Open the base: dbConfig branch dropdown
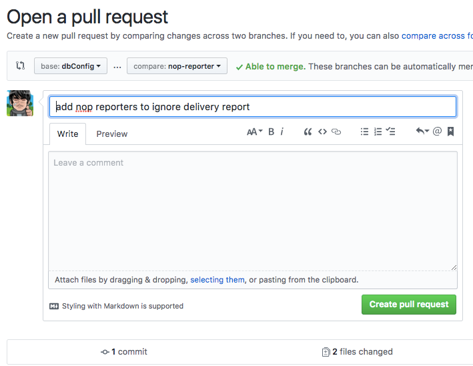 pyautogui.click(x=71, y=66)
